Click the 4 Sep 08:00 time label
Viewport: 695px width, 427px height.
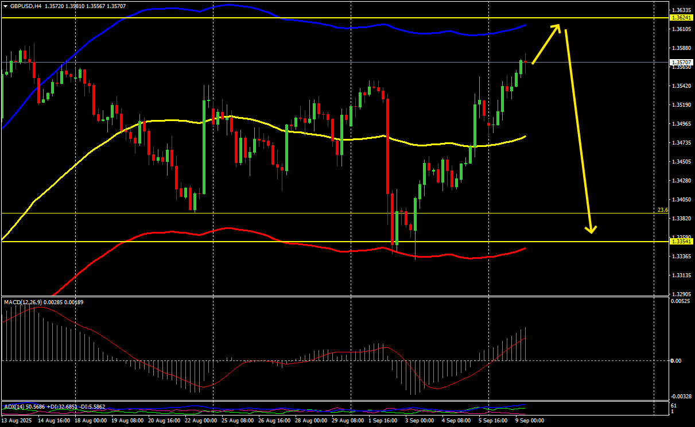tap(457, 421)
